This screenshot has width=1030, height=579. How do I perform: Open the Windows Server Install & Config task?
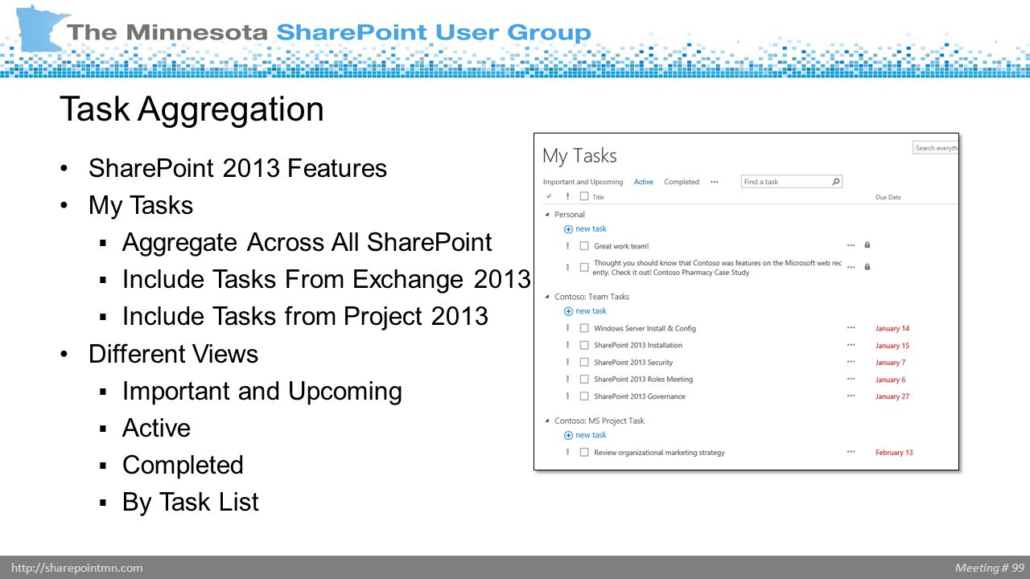click(x=645, y=328)
